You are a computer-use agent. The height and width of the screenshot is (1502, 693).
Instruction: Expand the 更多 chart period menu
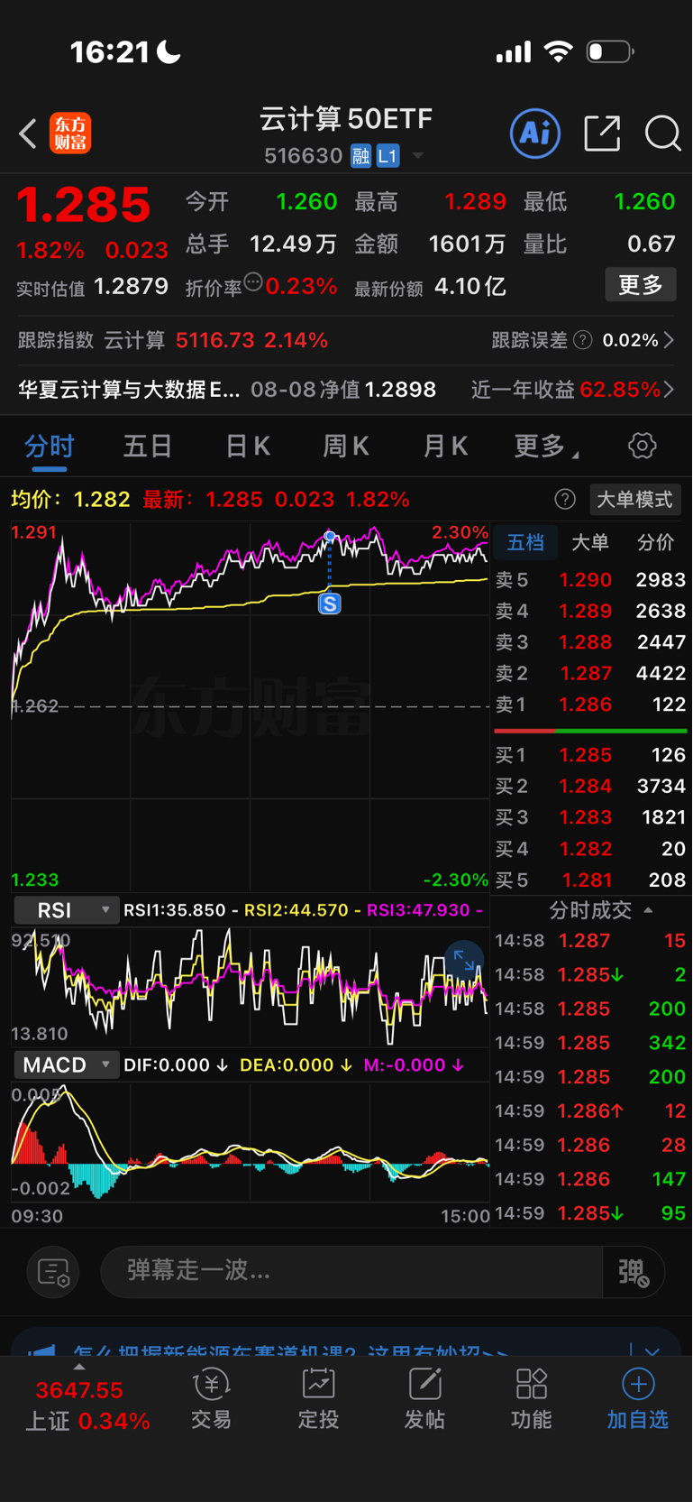[546, 446]
